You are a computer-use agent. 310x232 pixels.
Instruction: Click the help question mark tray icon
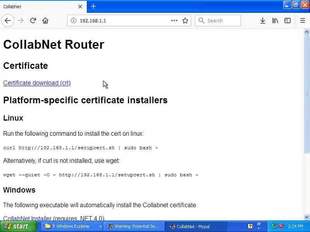250,226
